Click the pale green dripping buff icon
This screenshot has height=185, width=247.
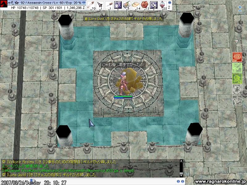(237, 68)
